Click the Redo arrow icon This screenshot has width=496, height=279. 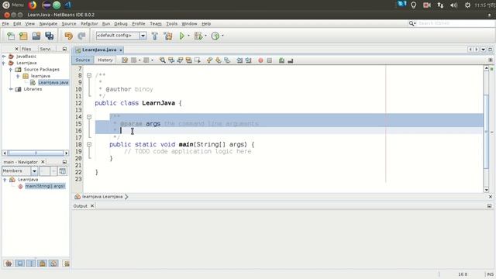click(81, 36)
